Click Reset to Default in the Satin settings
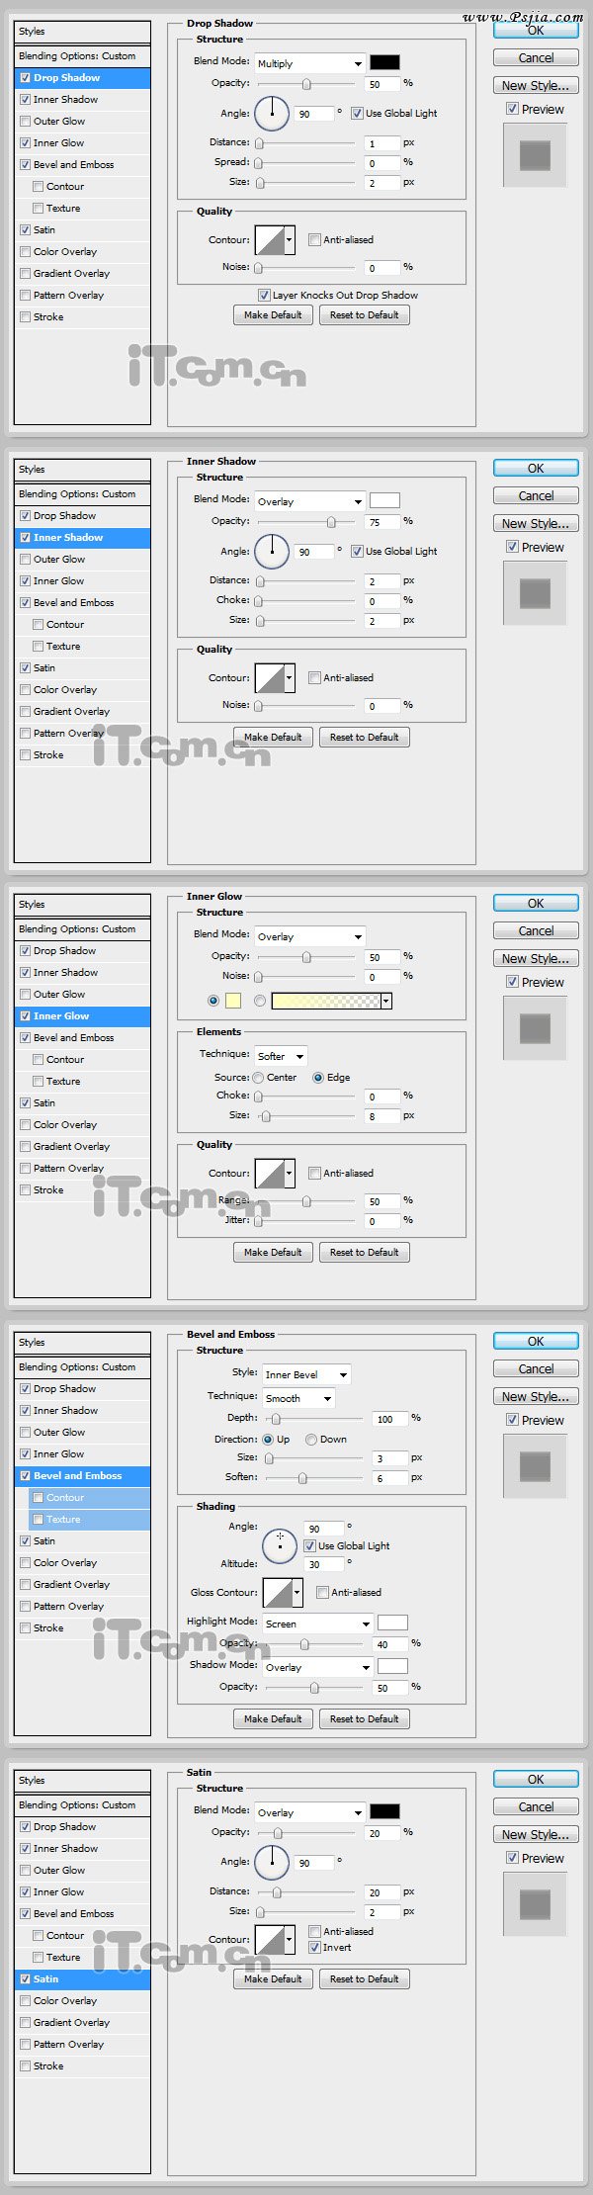 [364, 1978]
